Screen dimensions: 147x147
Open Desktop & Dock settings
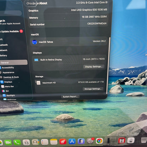click(10, 77)
